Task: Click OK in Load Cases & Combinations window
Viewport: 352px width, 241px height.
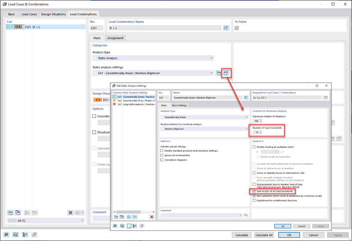Action: [289, 235]
